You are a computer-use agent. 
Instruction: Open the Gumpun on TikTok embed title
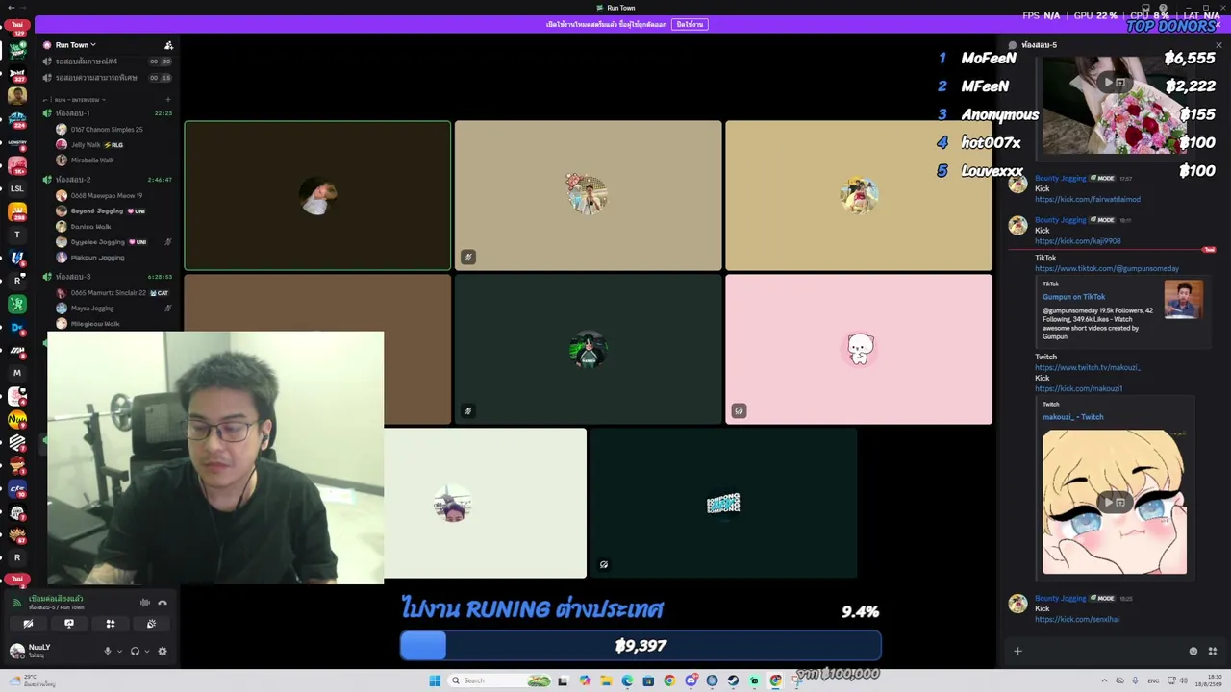click(x=1074, y=297)
